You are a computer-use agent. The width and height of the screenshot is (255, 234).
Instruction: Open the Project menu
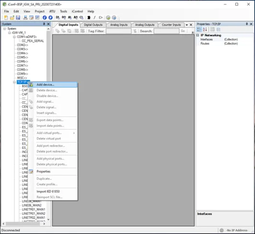coord(39,12)
